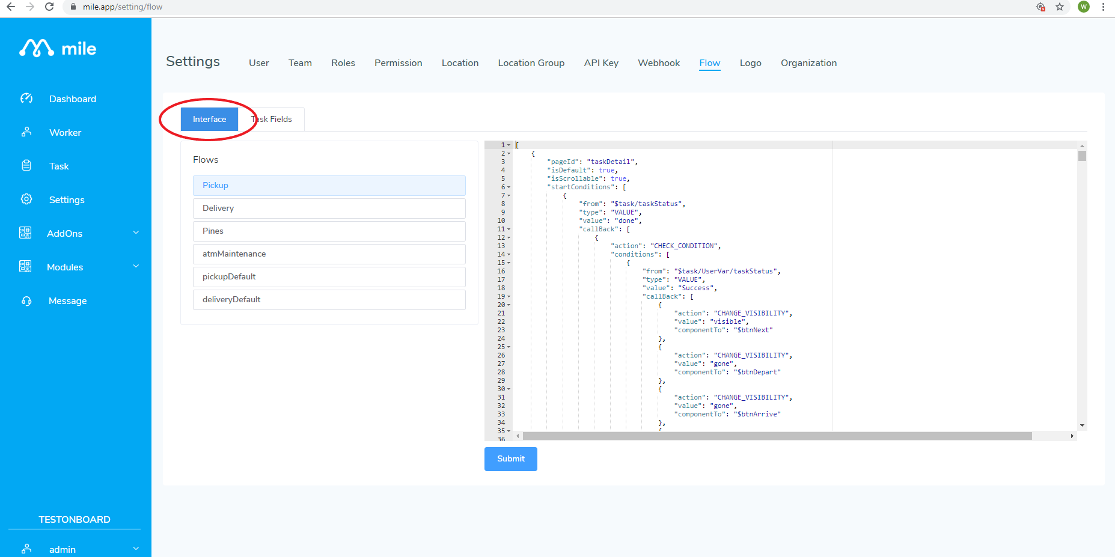The image size is (1115, 557).
Task: Collapse fold arrow at line 30
Action: pos(509,389)
